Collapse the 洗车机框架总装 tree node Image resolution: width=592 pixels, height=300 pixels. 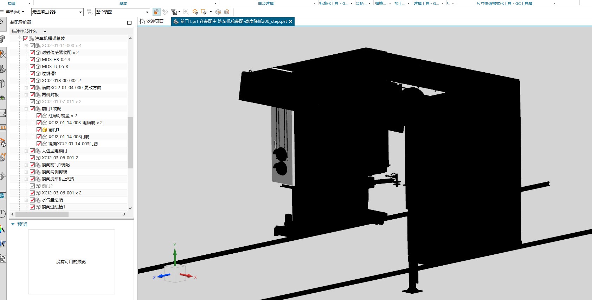click(x=19, y=39)
